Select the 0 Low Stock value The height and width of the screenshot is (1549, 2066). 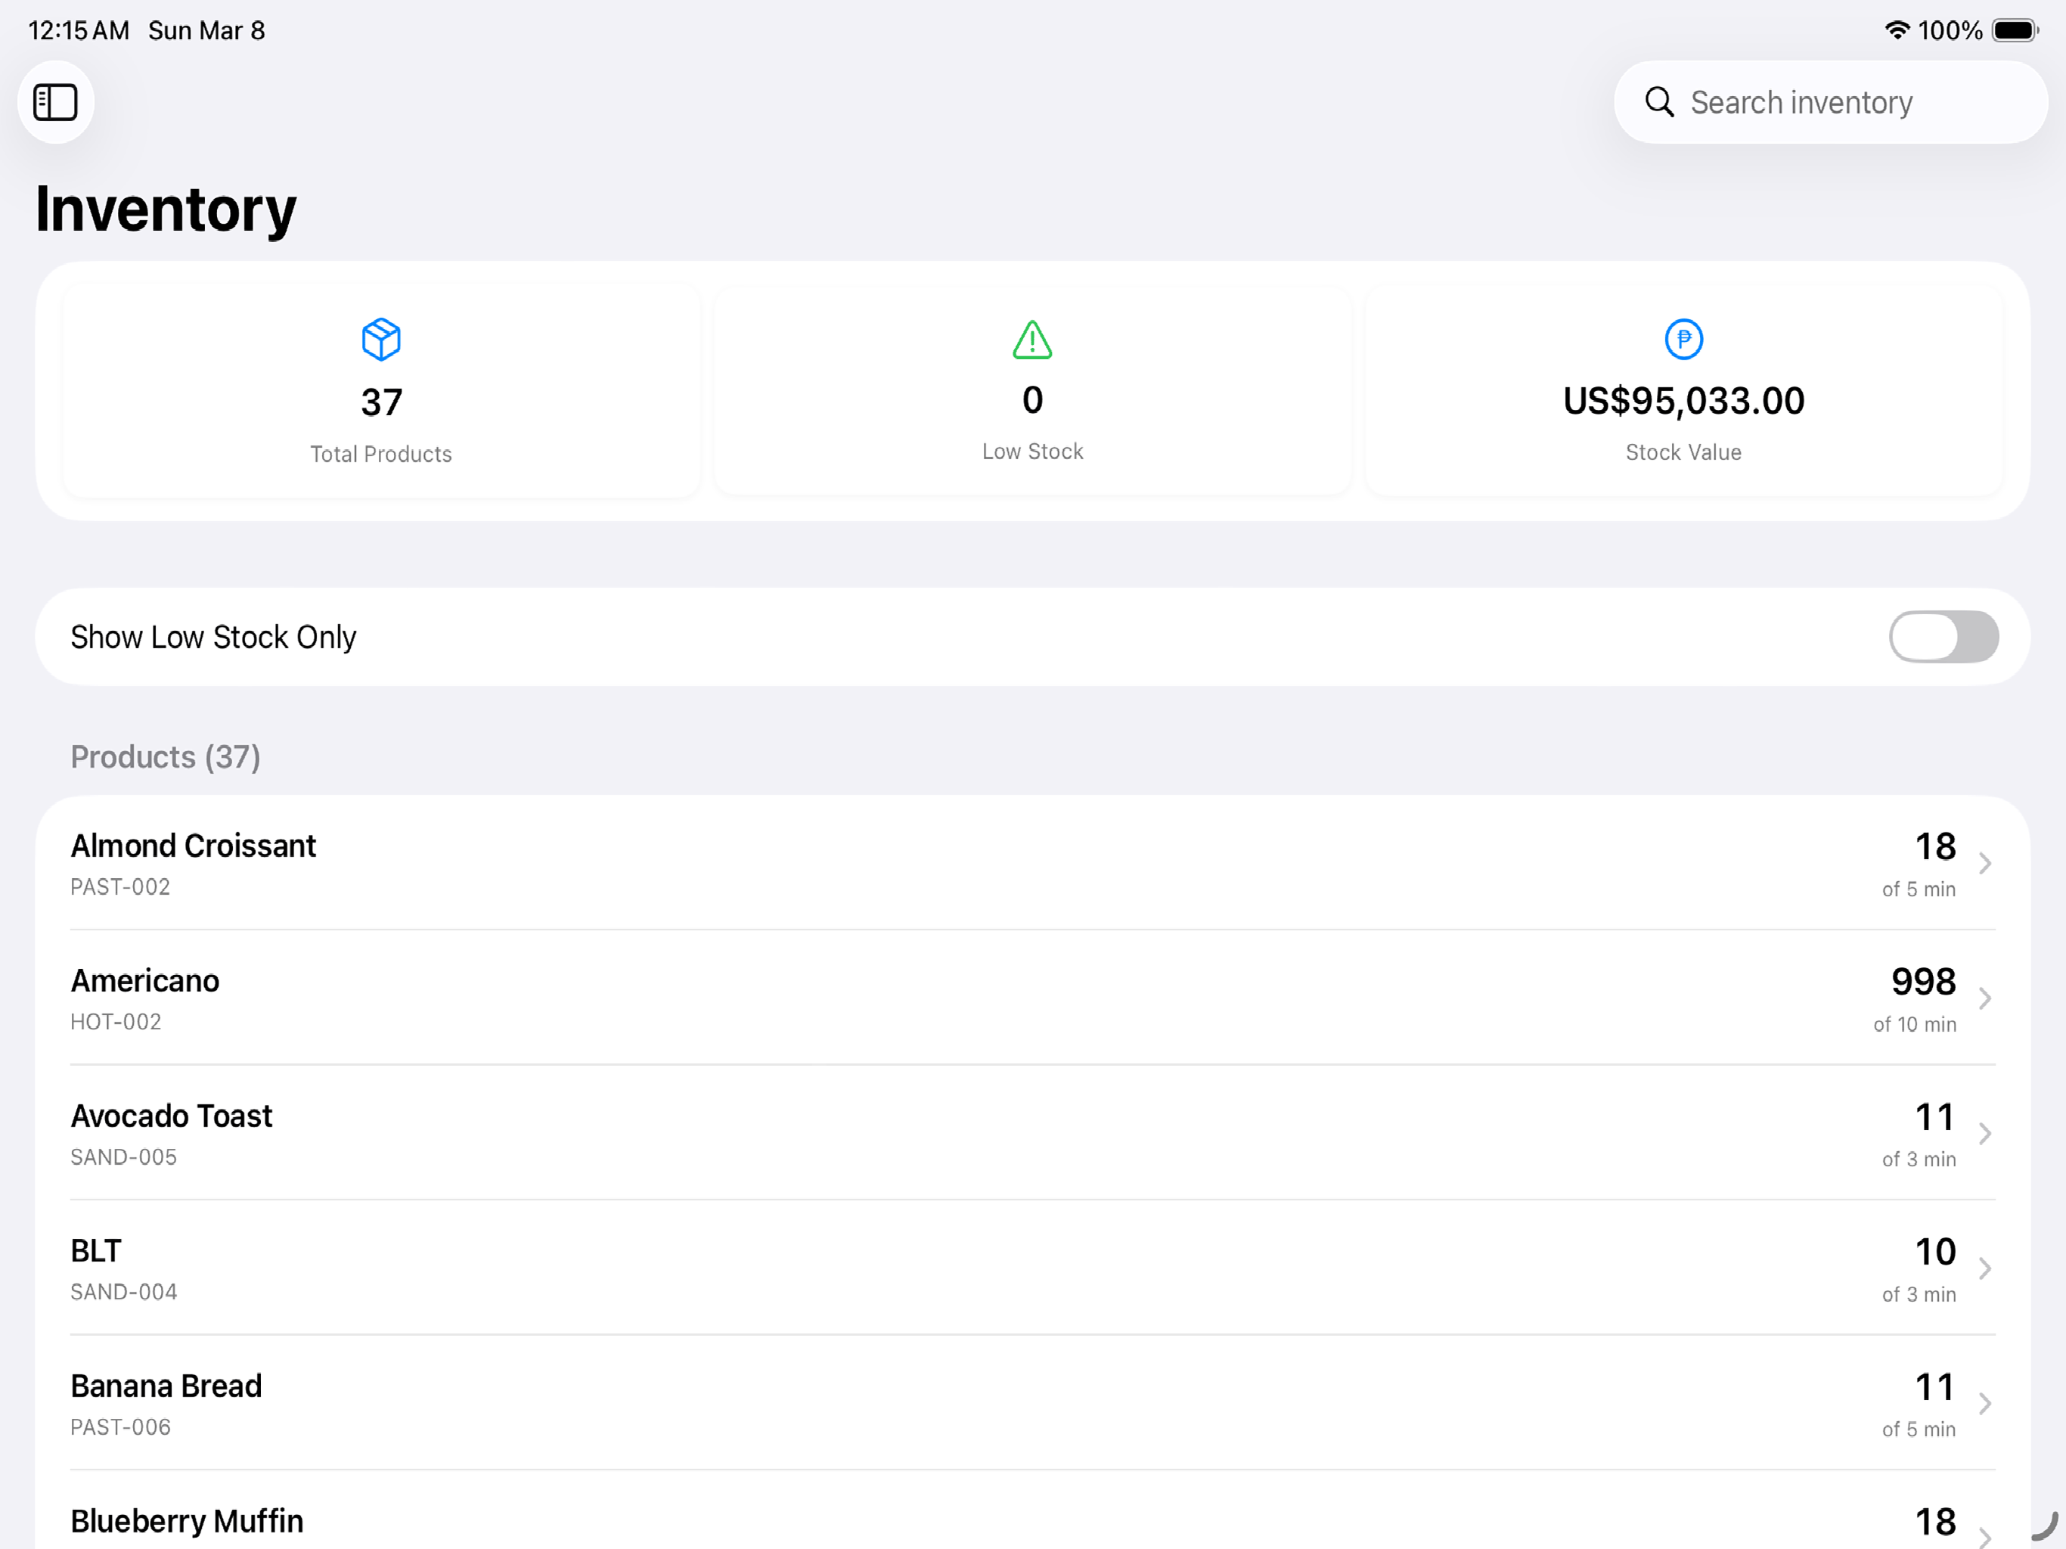(x=1032, y=400)
